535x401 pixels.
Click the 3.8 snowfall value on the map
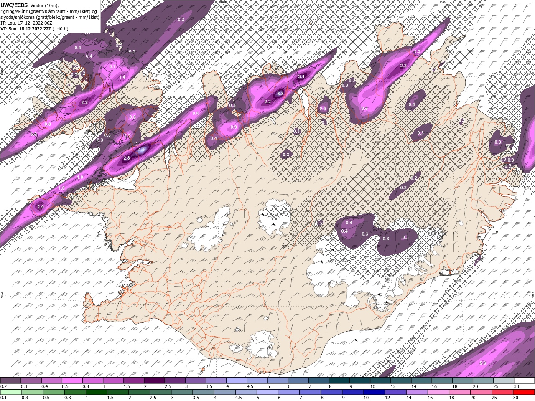(280, 94)
